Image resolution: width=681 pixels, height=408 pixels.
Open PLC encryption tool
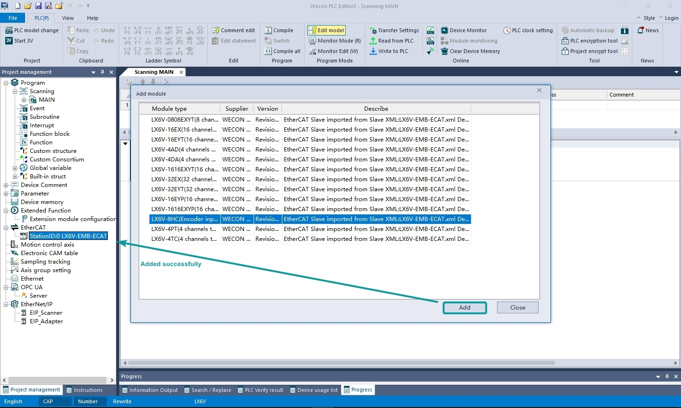pos(589,41)
